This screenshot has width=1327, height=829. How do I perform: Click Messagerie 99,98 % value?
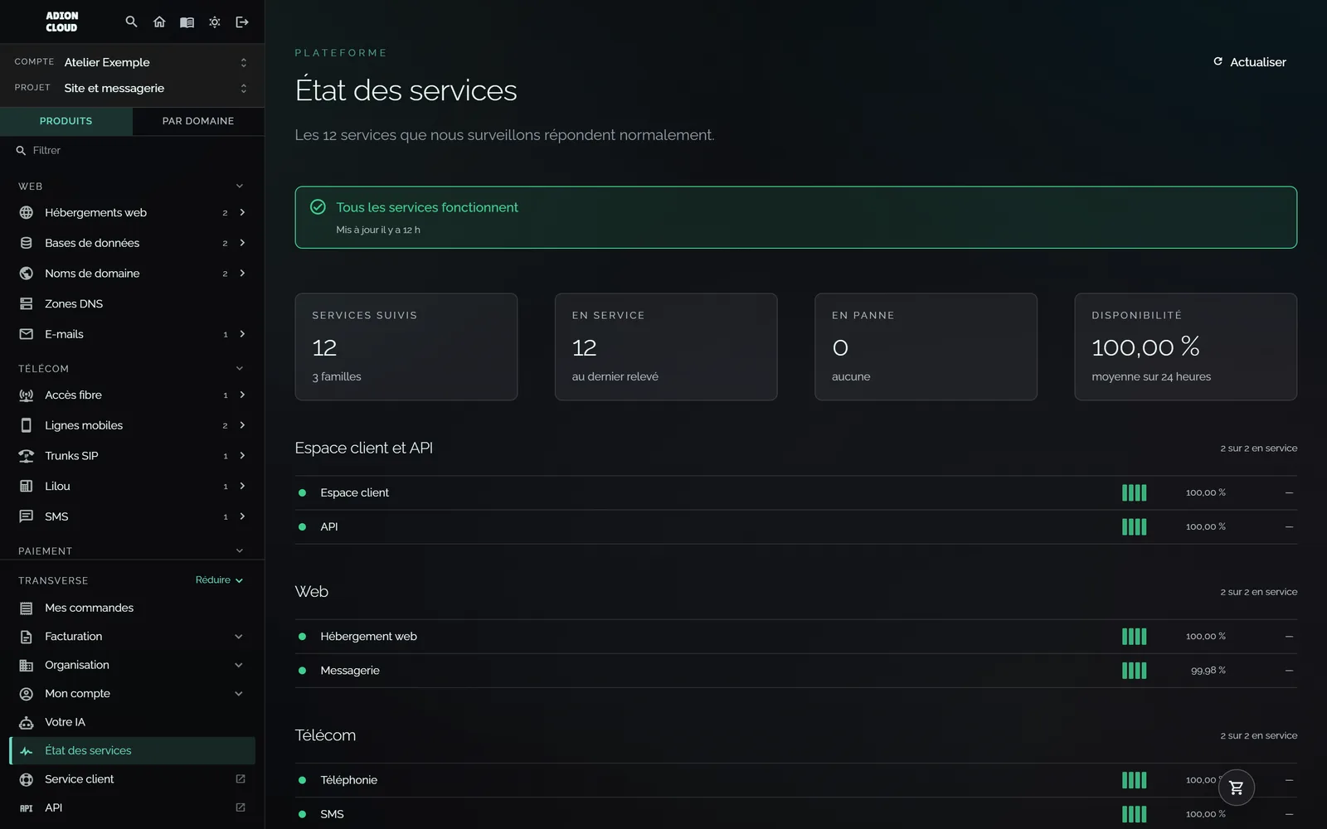click(x=1208, y=671)
